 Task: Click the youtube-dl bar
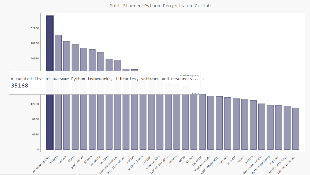coord(84,98)
